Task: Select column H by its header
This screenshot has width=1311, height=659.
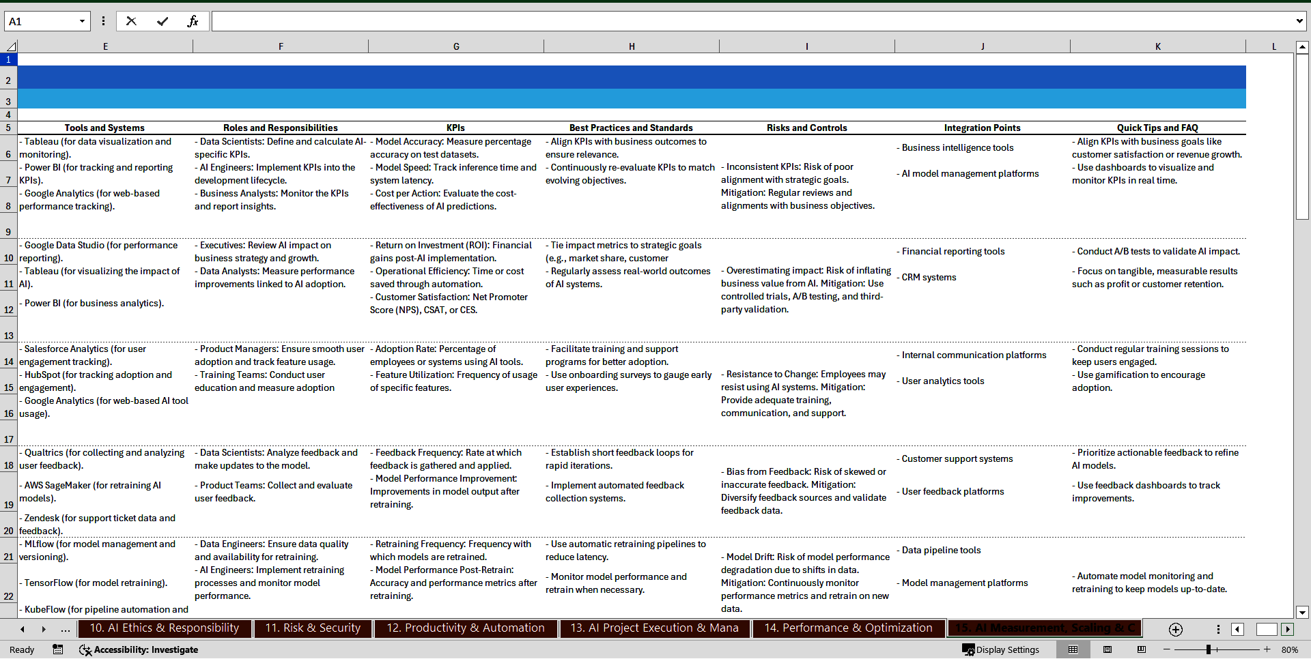Action: point(632,46)
